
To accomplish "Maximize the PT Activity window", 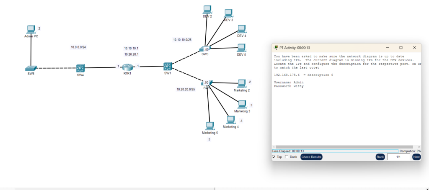I will coord(401,48).
